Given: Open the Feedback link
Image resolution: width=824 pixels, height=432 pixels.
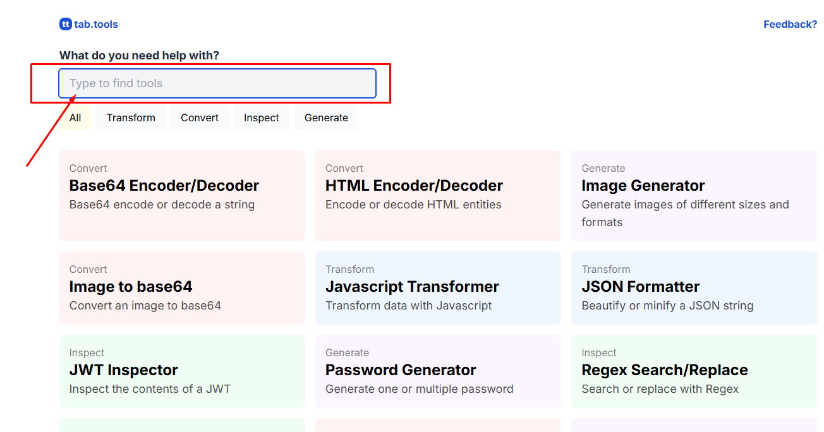Looking at the screenshot, I should click(790, 25).
